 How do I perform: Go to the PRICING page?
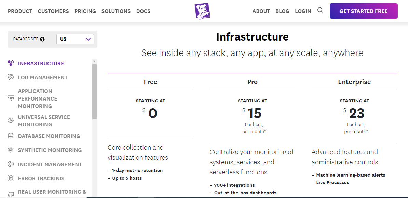tap(85, 11)
